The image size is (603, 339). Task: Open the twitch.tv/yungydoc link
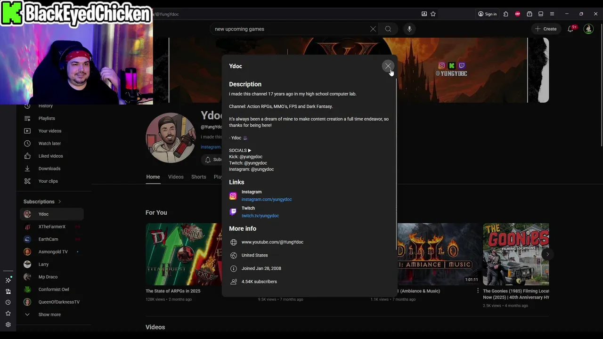click(260, 216)
